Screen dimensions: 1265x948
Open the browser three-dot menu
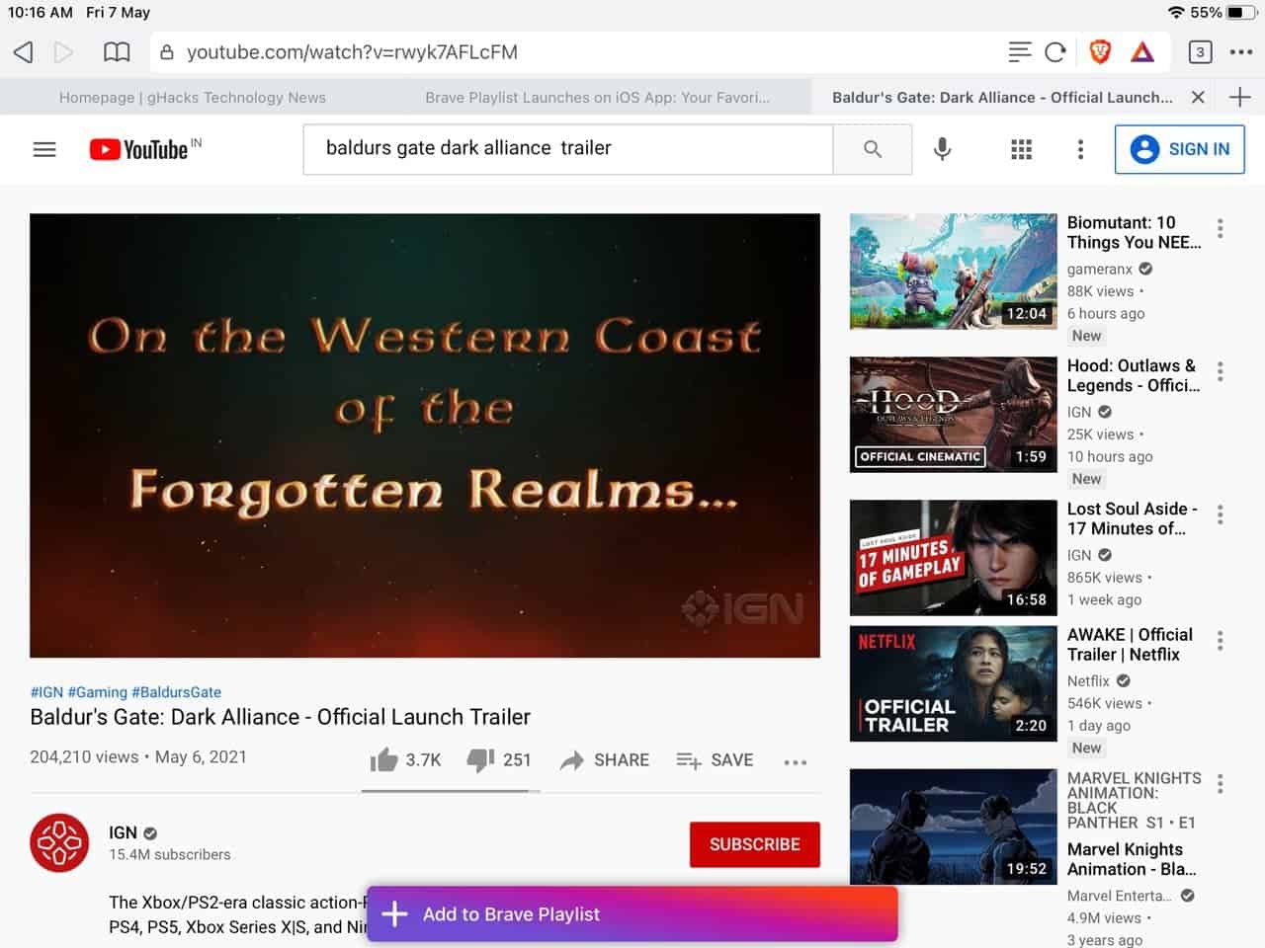coord(1241,52)
